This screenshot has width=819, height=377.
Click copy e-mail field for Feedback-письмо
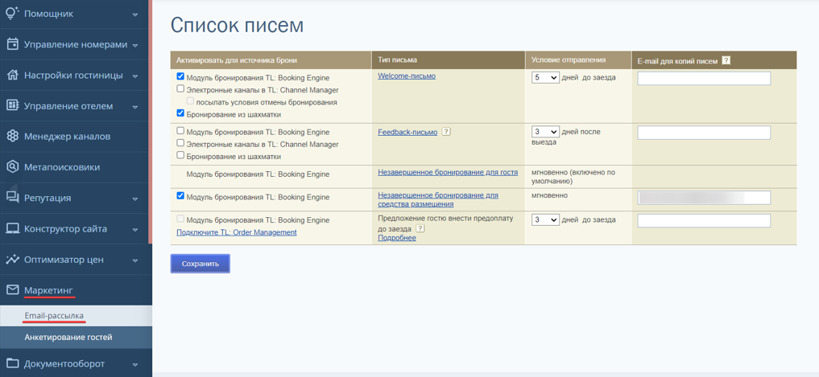coord(704,133)
